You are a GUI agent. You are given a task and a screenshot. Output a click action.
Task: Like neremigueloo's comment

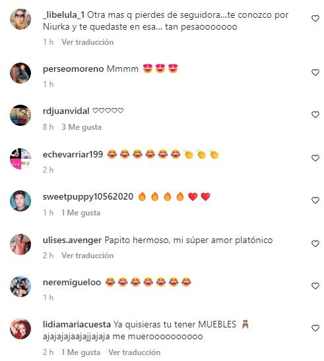tap(315, 286)
